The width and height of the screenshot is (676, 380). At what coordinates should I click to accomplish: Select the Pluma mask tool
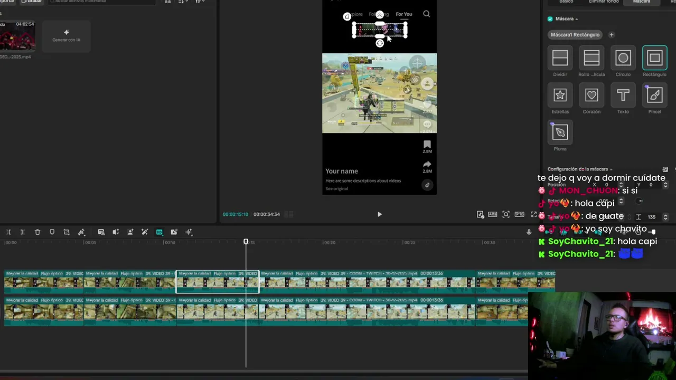click(560, 132)
